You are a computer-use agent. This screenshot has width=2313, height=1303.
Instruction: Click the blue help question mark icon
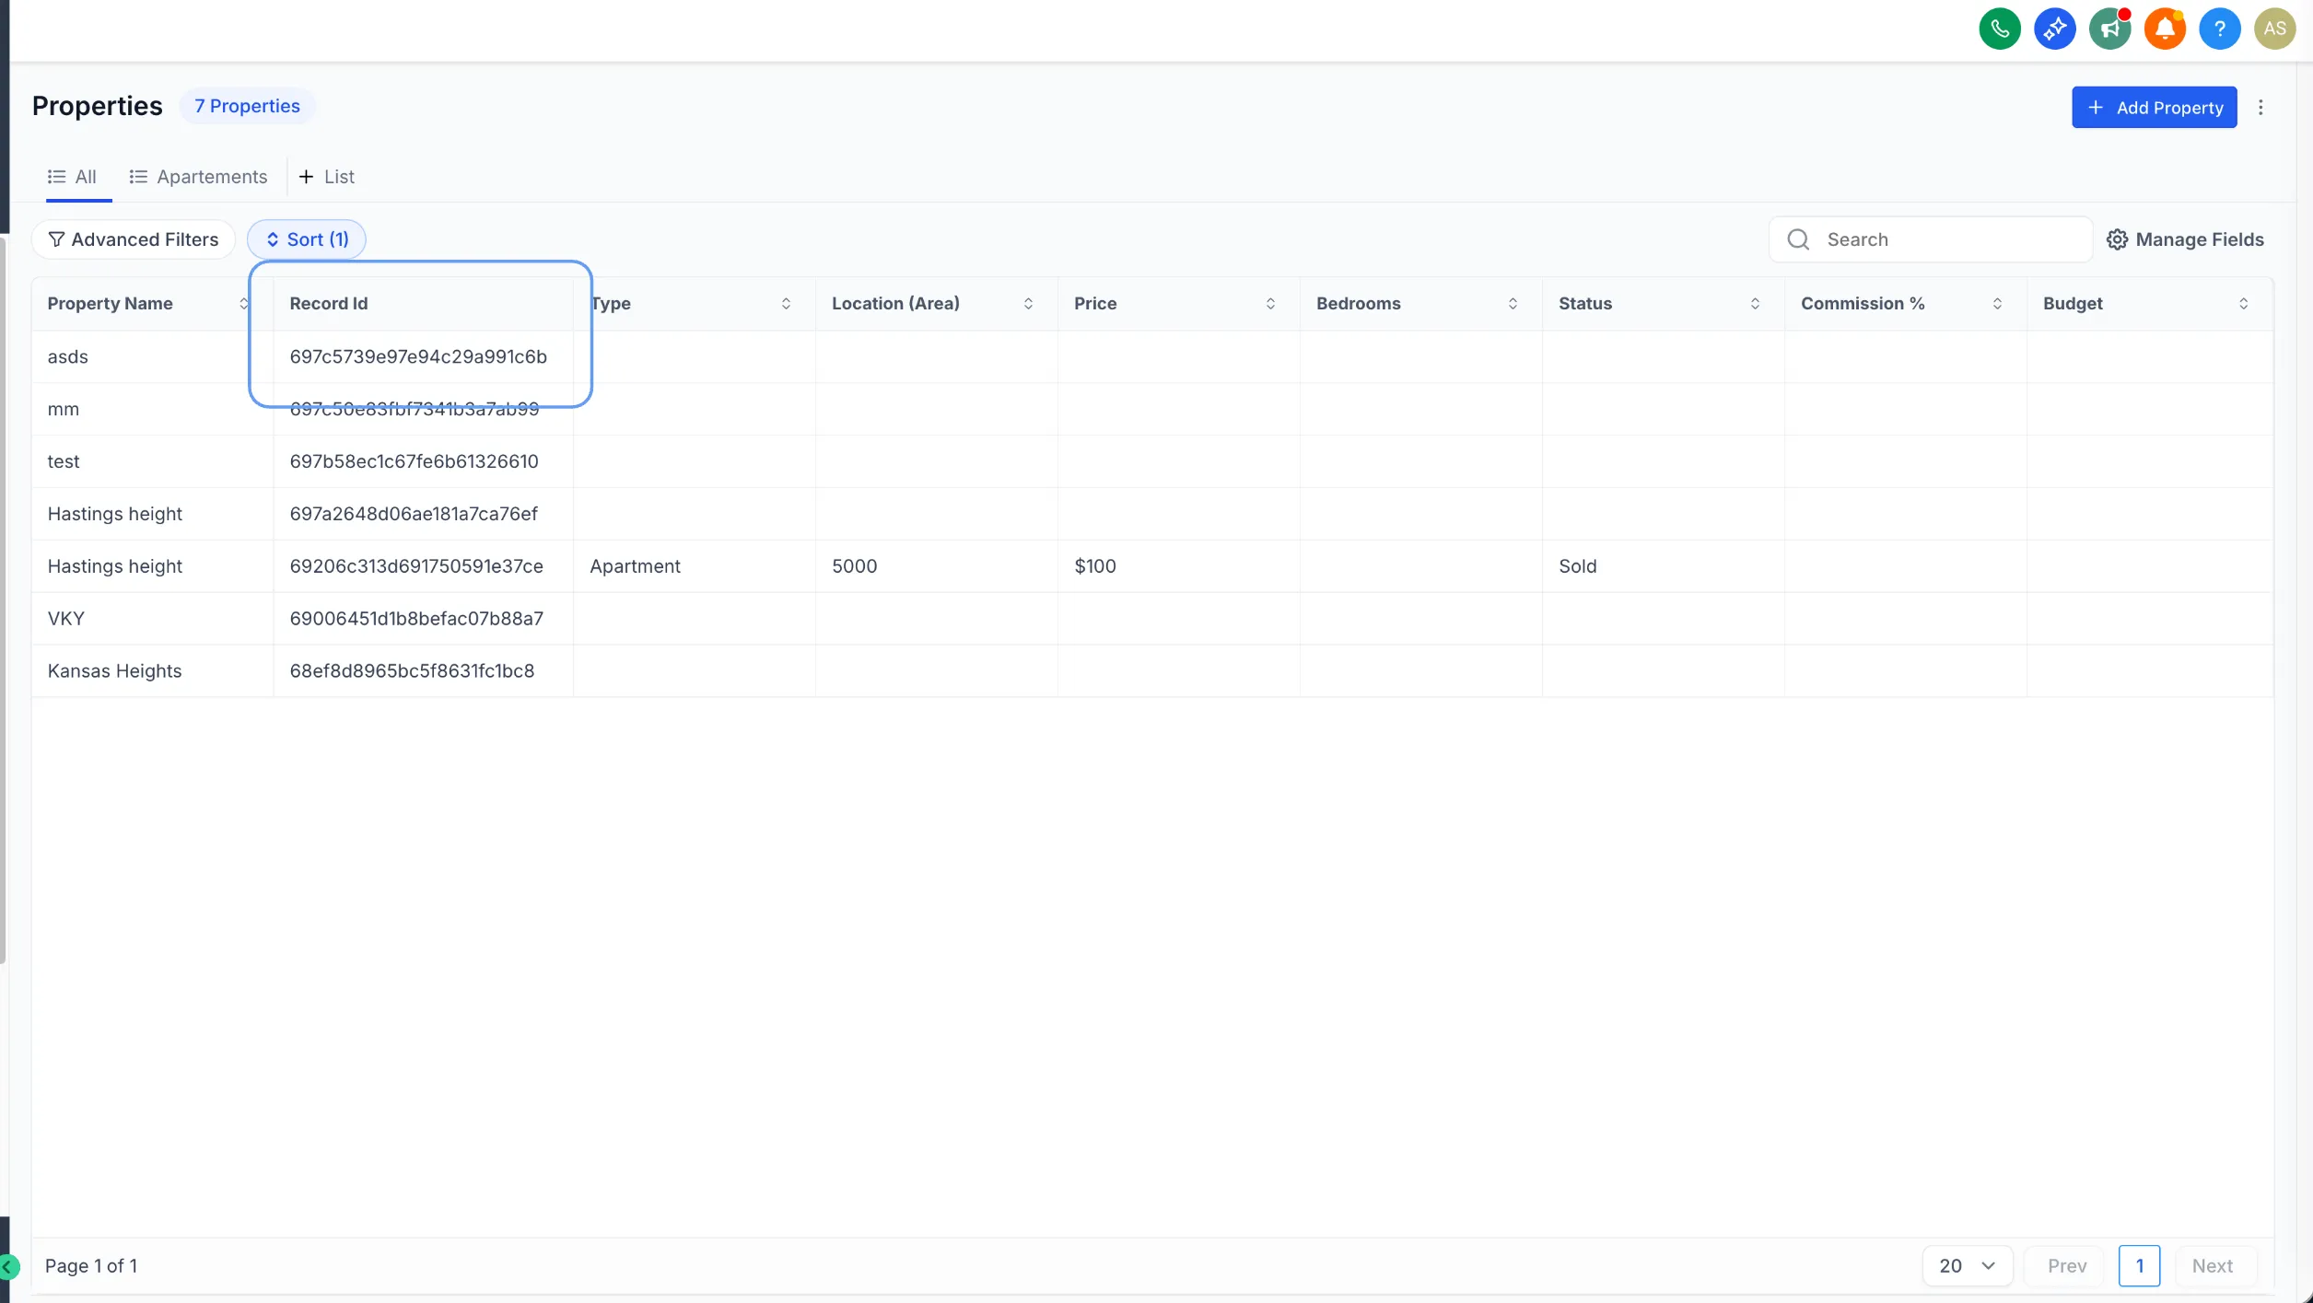click(x=2219, y=29)
